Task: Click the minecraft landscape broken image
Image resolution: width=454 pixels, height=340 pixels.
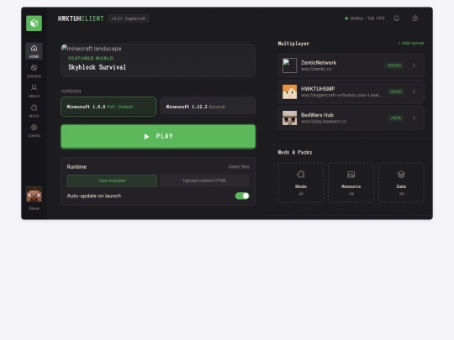Action: [92, 49]
